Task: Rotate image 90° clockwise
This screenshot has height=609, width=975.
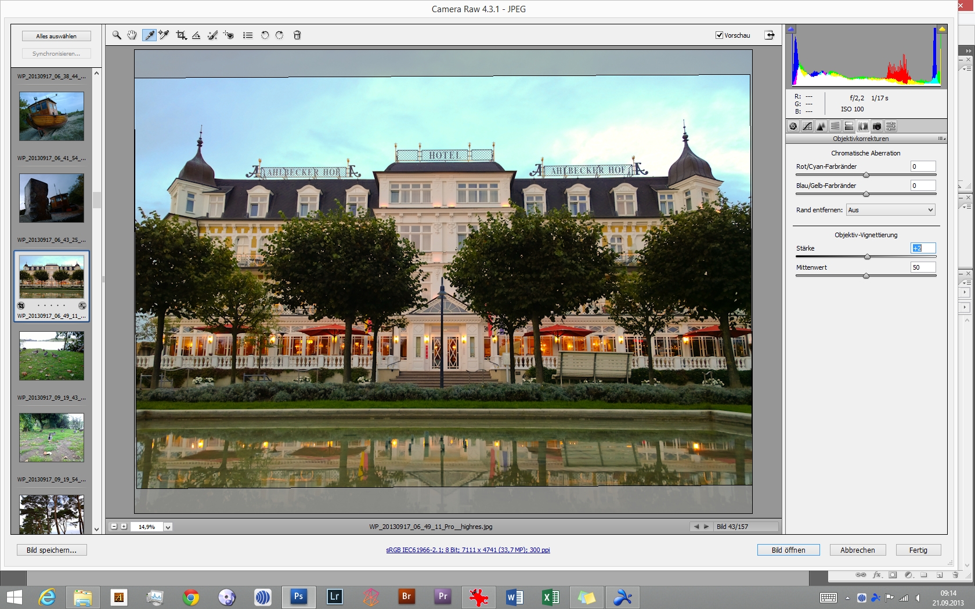Action: 280,35
